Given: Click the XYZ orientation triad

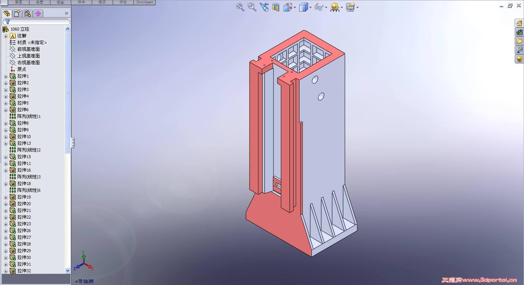Looking at the screenshot, I should [84, 261].
